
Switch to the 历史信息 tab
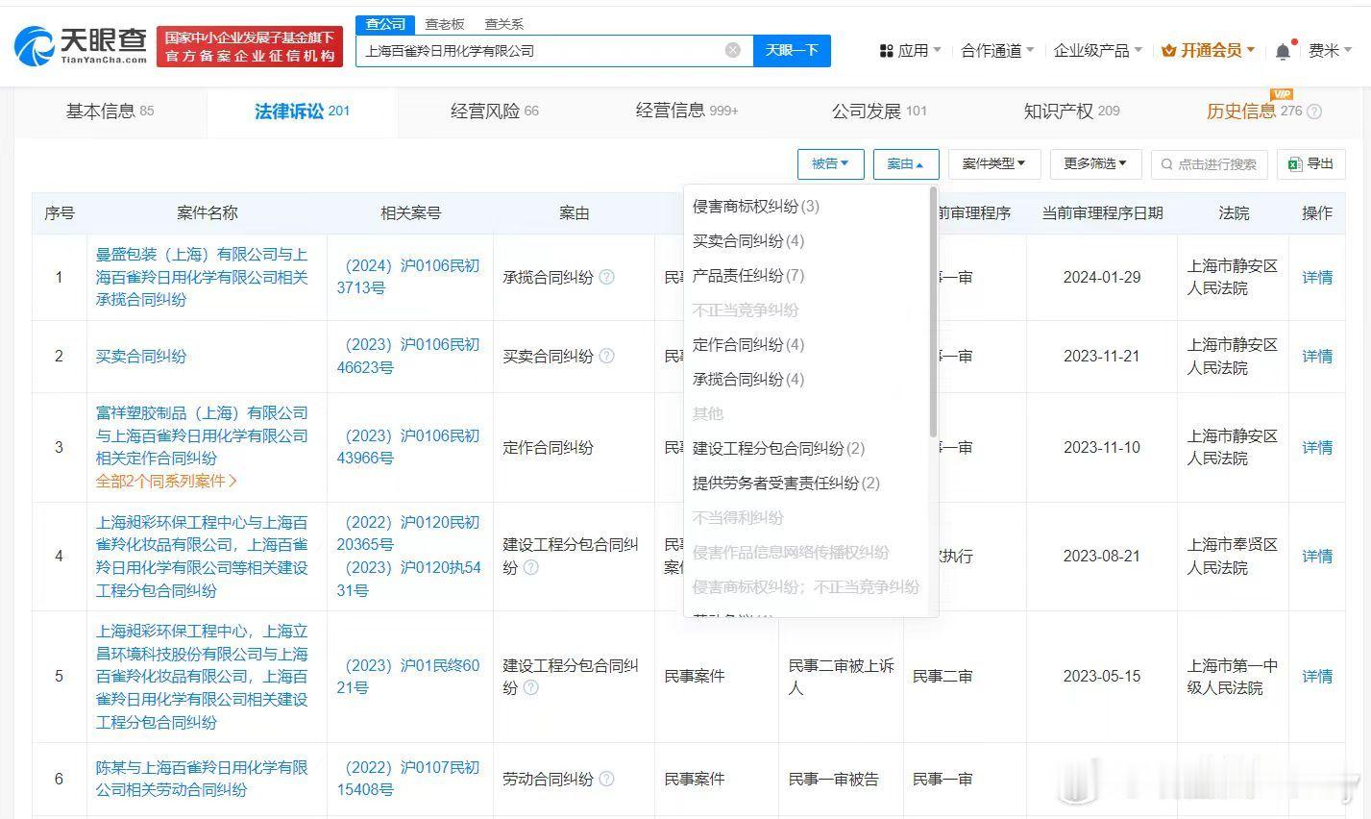coord(1255,112)
